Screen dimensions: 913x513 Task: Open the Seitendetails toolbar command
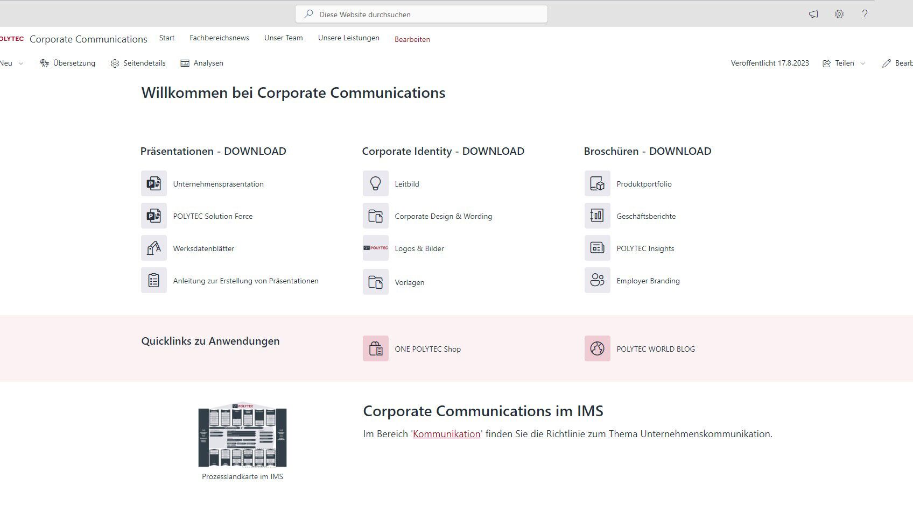(138, 63)
